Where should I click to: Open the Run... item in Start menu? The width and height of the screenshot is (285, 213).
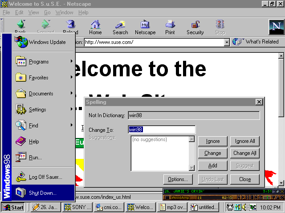click(x=43, y=158)
